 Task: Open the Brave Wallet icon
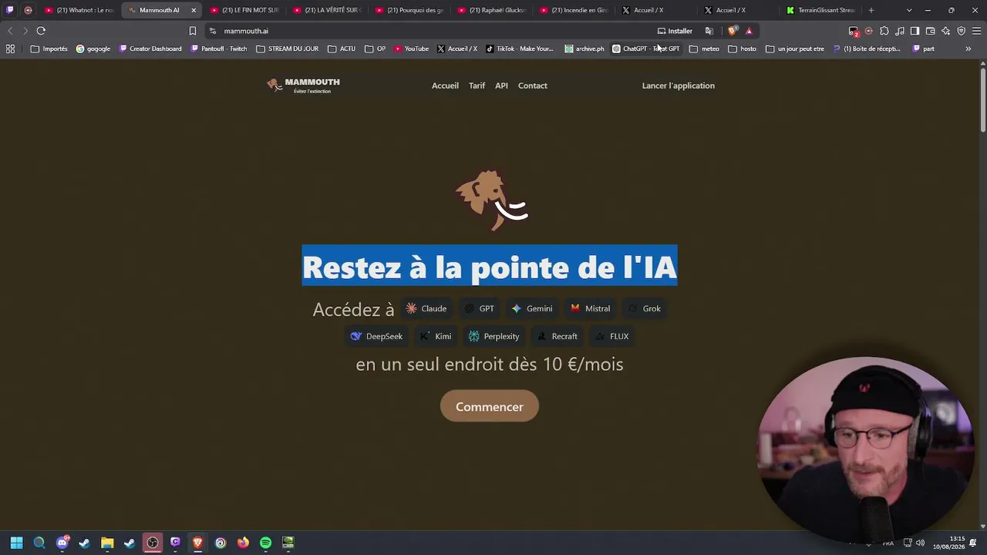point(930,31)
